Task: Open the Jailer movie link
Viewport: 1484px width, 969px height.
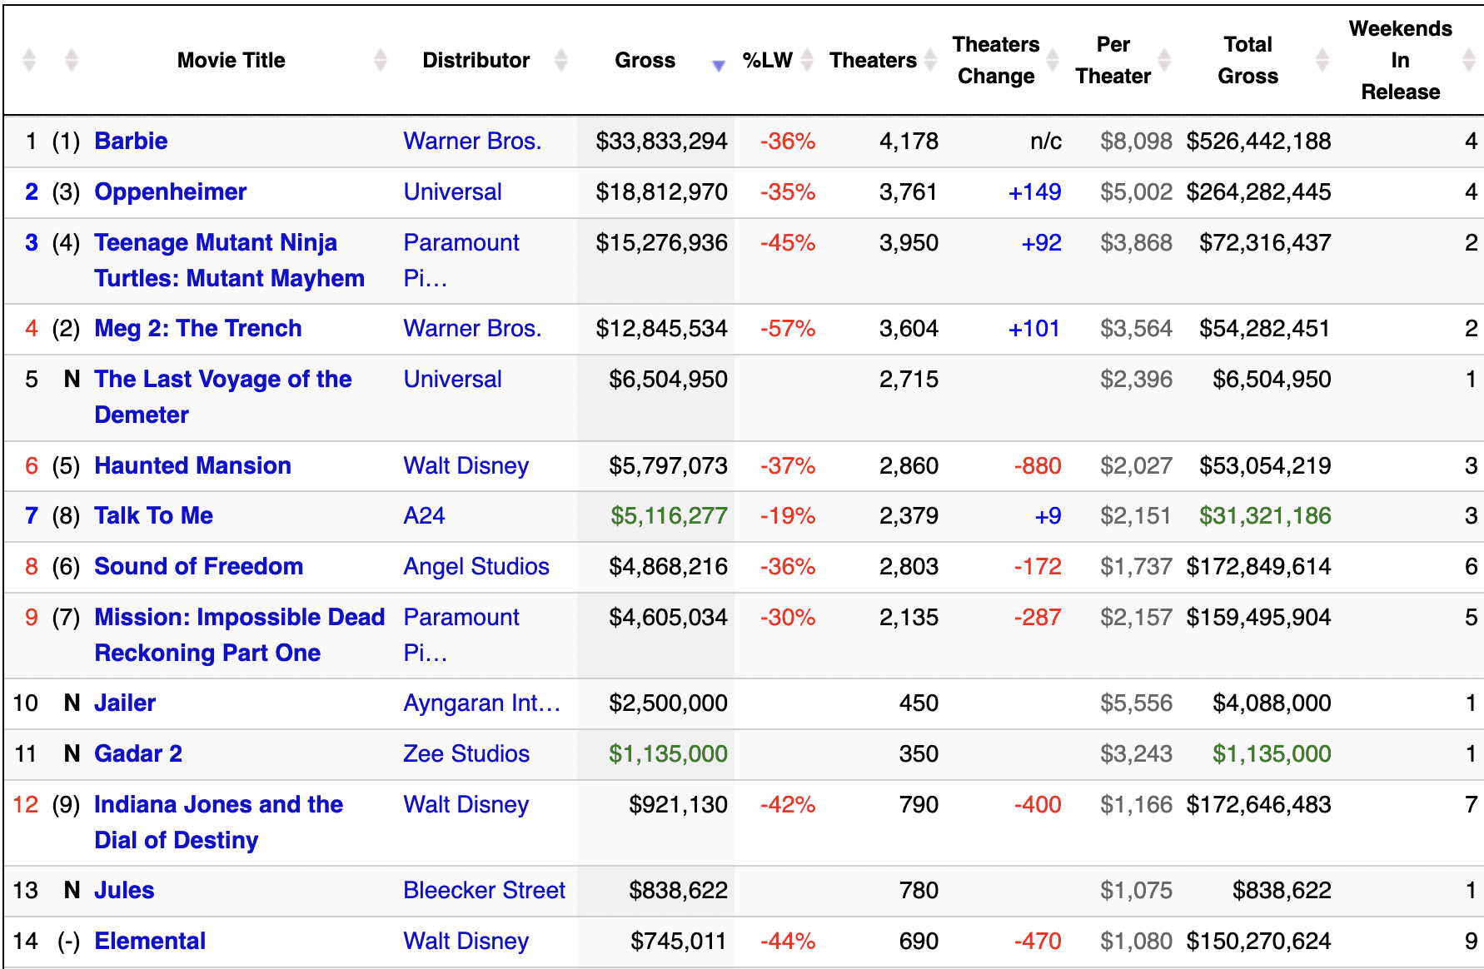Action: tap(124, 703)
